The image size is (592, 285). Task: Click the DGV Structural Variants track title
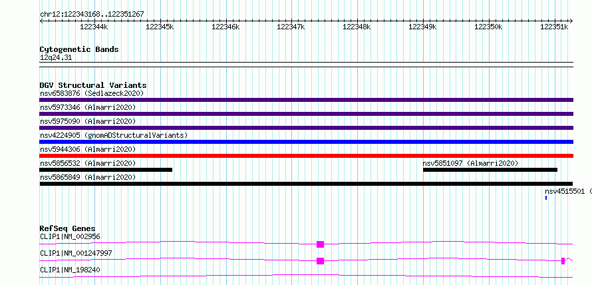click(93, 85)
